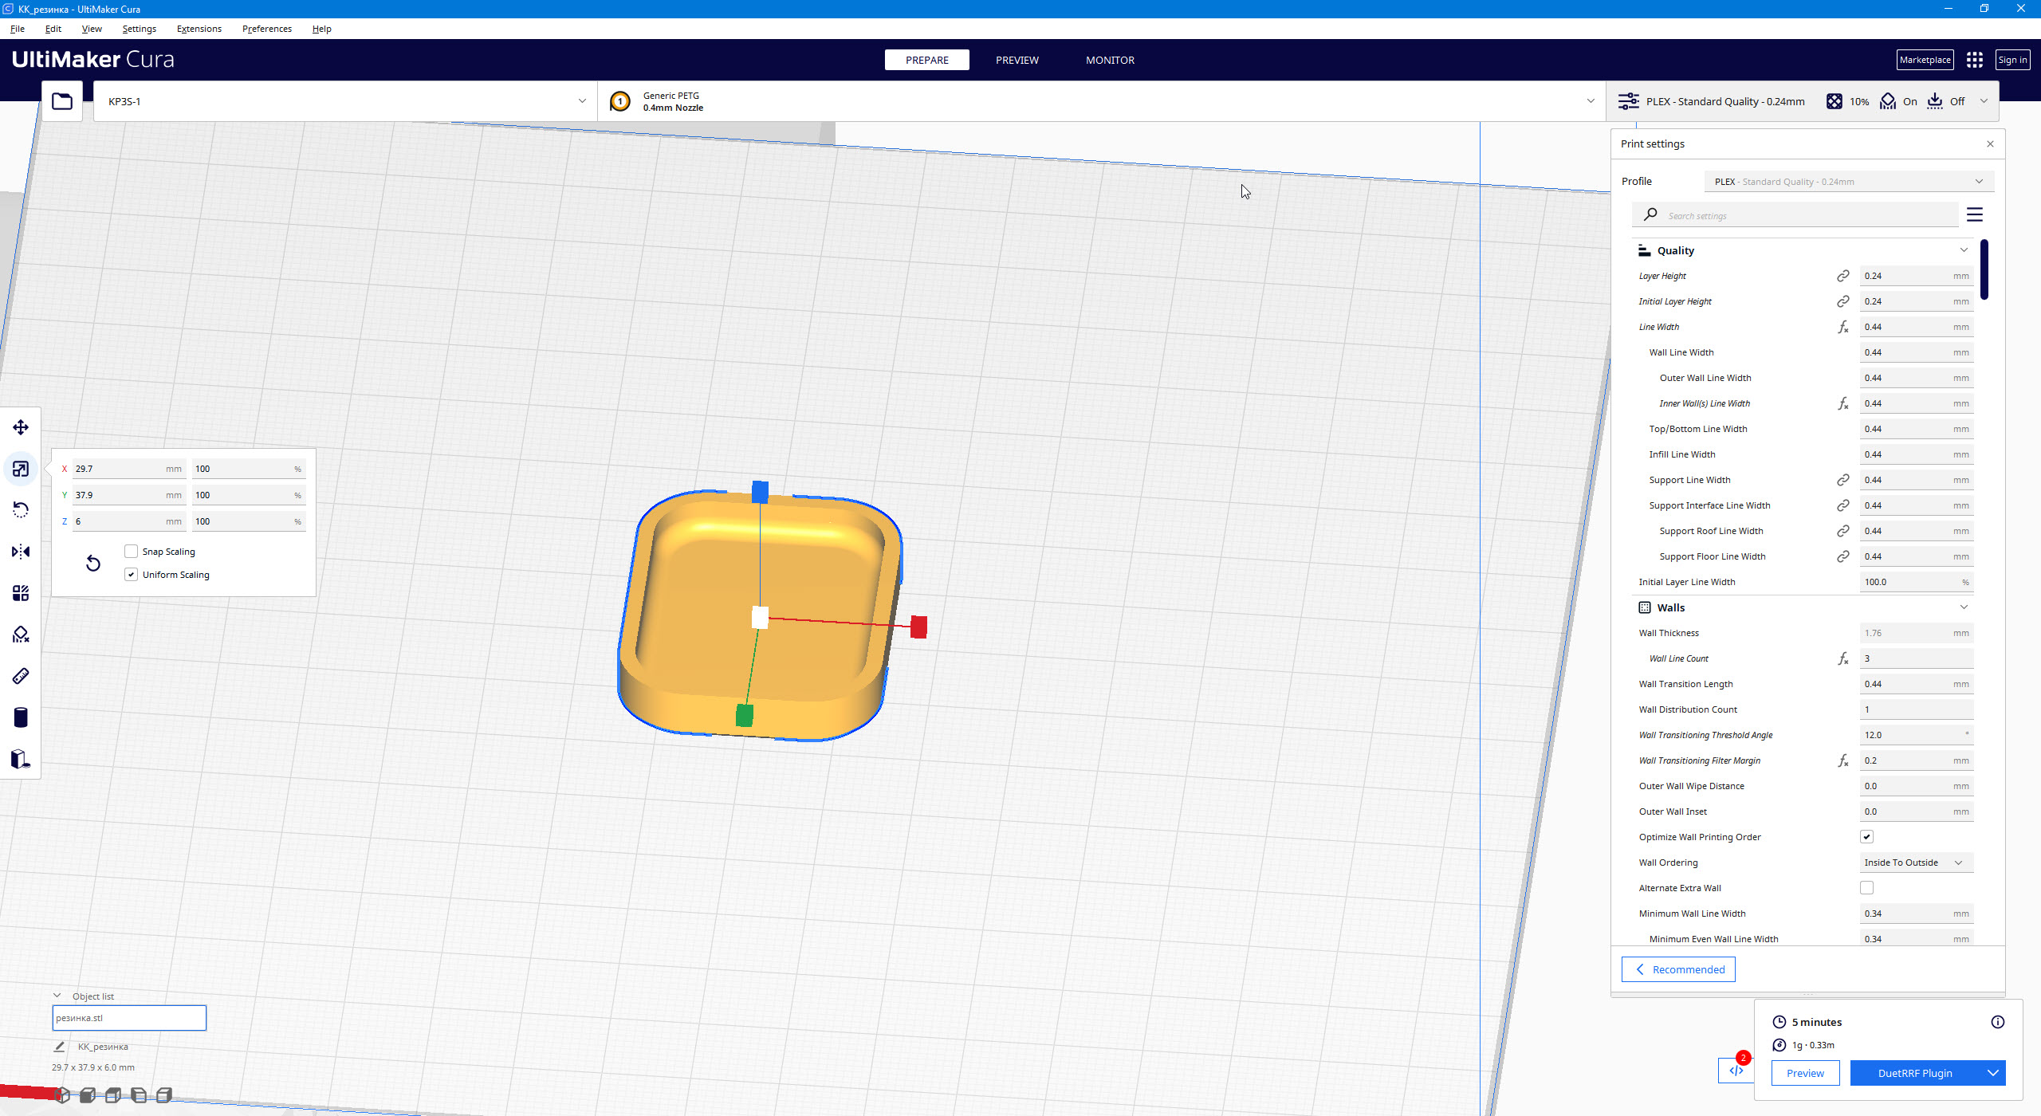
Task: Activate the Rotate tool
Action: click(20, 509)
